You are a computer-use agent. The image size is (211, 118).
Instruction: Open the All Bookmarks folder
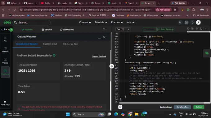tap(201, 15)
